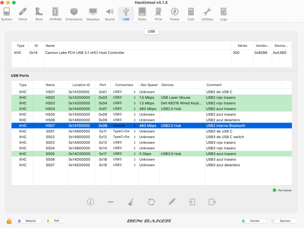Open the Utilities section
This screenshot has width=304, height=228.
[x=207, y=14]
